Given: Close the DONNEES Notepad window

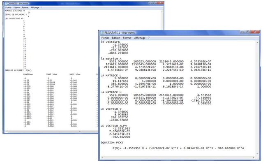Looking at the screenshot, I should pyautogui.click(x=161, y=3).
